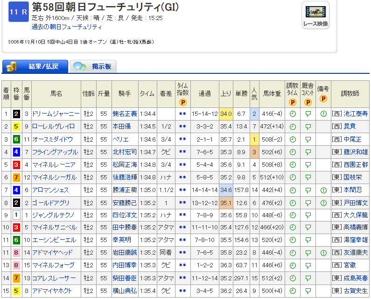Open trainer page for 昆貢
The height and width of the screenshot is (299, 371).
tap(350, 126)
